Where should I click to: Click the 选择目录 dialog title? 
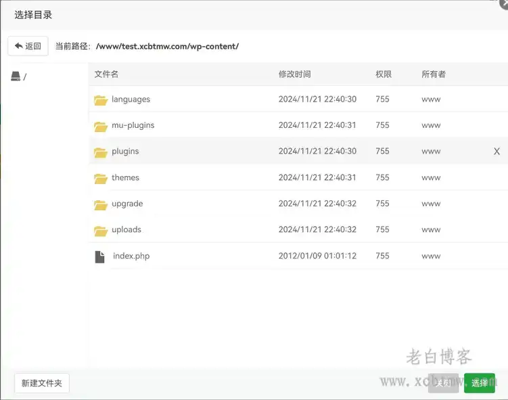tap(33, 15)
